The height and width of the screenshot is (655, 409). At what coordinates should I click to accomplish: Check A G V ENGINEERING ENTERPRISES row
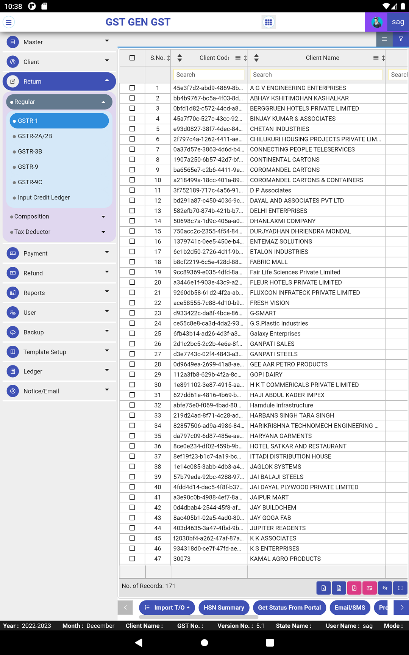click(x=132, y=88)
